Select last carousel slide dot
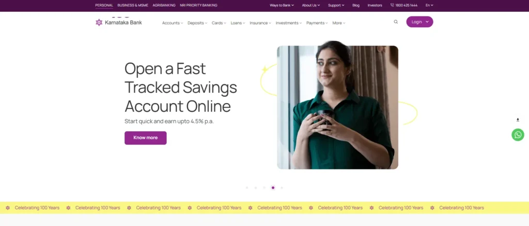 click(x=282, y=188)
